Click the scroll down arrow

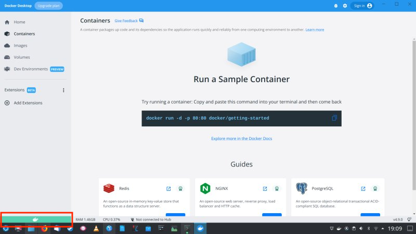[414, 214]
